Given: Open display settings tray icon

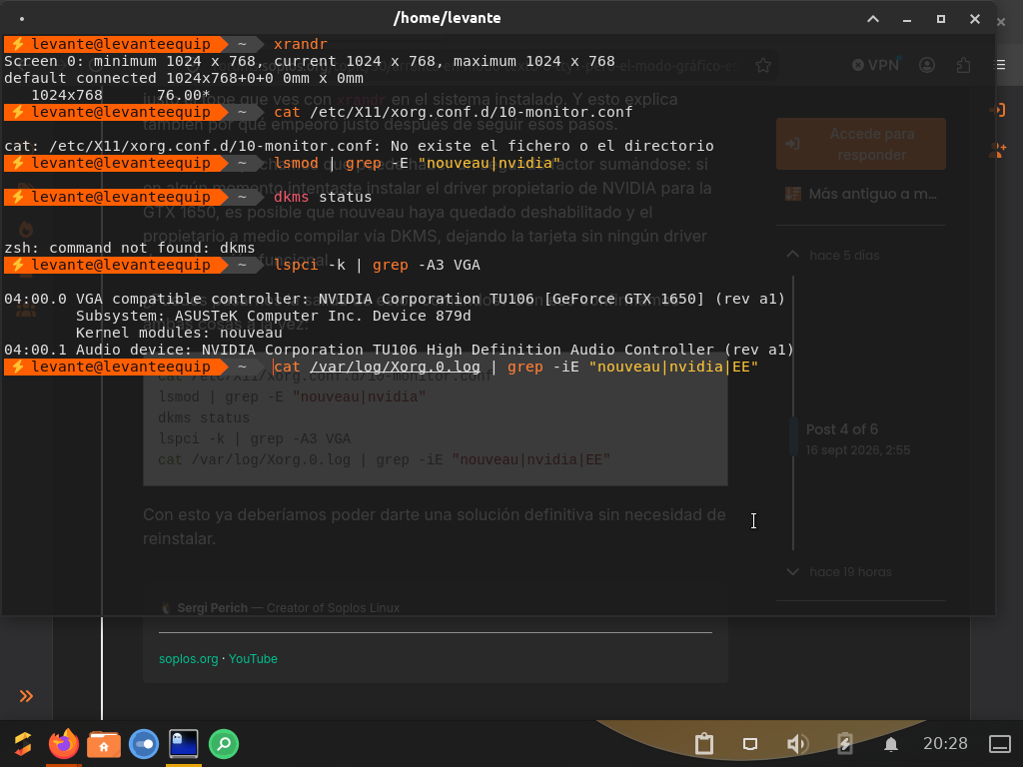Looking at the screenshot, I should click(x=750, y=743).
